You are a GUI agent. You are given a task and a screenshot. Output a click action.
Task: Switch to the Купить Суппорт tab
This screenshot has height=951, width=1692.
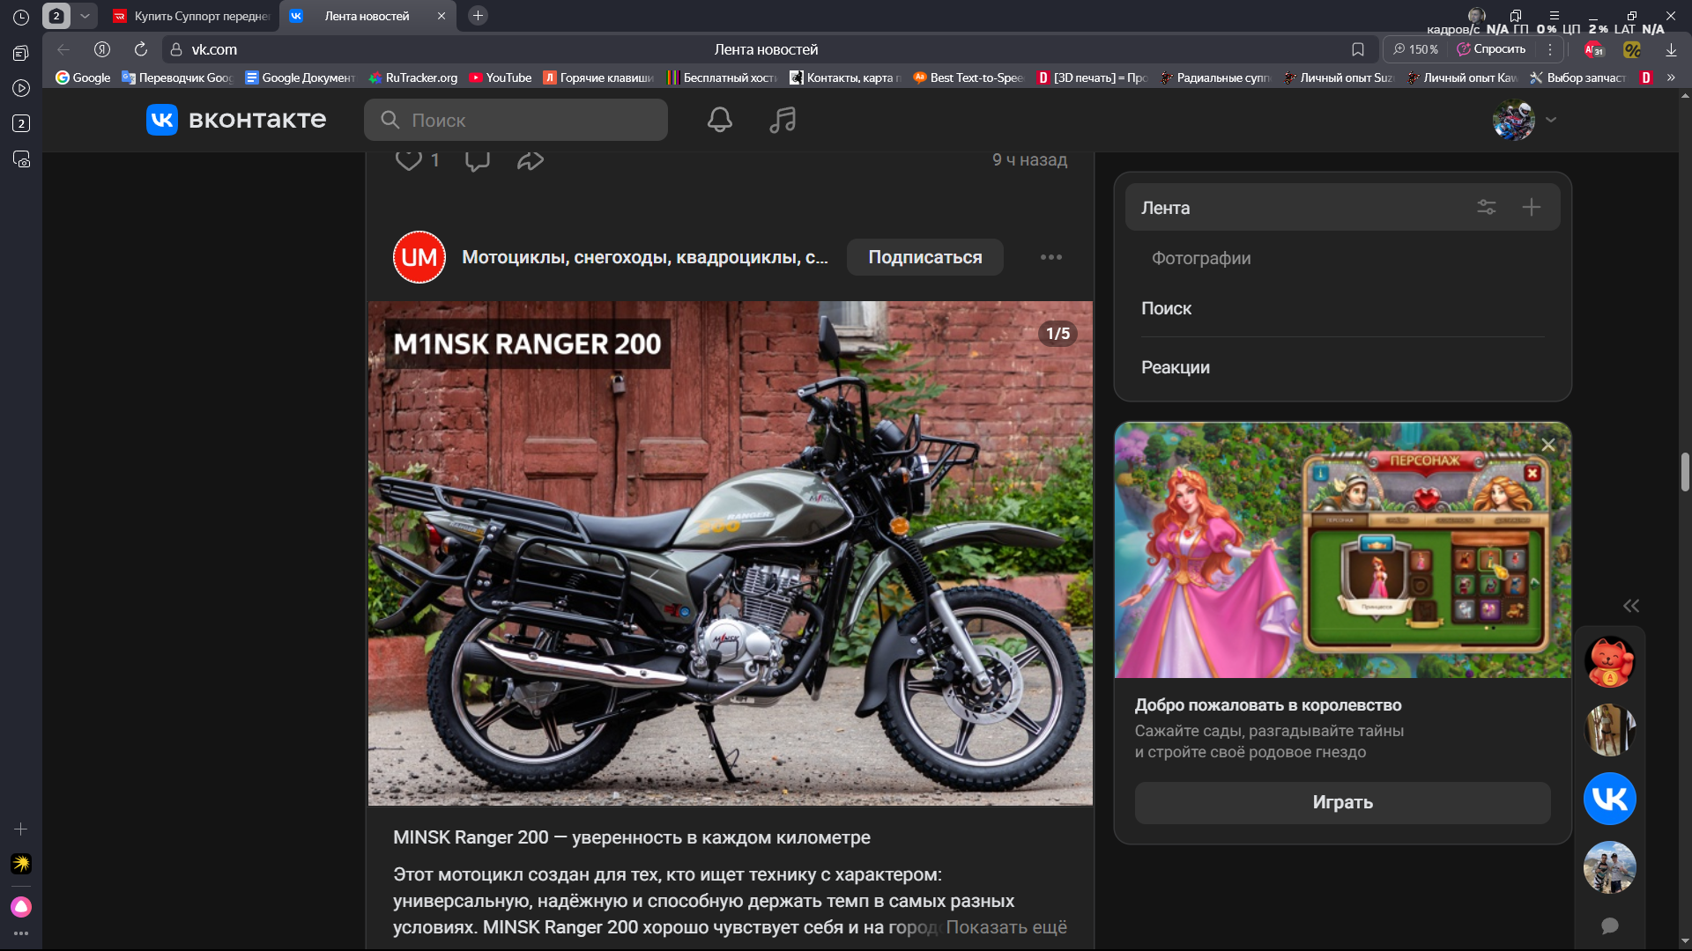tap(192, 16)
